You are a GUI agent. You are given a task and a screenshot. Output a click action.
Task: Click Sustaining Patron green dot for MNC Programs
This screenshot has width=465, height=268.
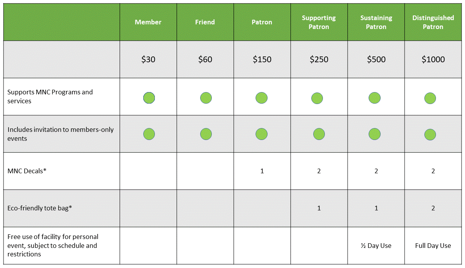(374, 98)
